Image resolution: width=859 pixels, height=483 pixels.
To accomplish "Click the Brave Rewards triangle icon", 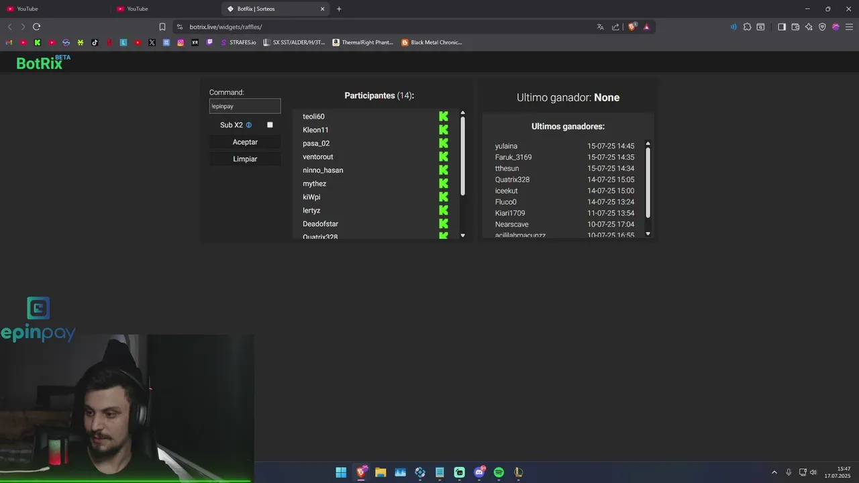I will click(x=646, y=27).
